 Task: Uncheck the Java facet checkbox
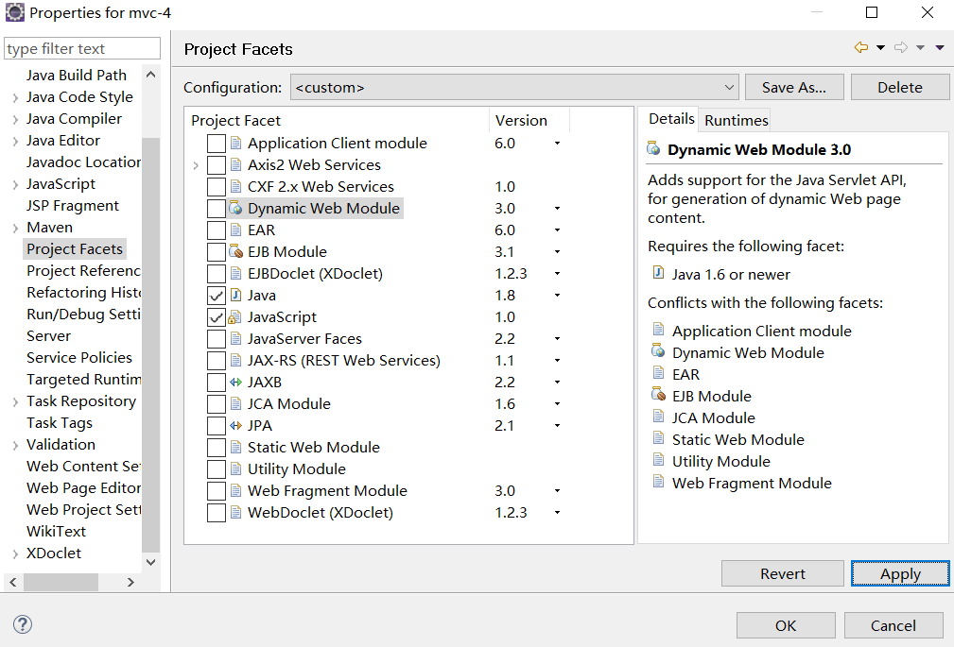(217, 296)
